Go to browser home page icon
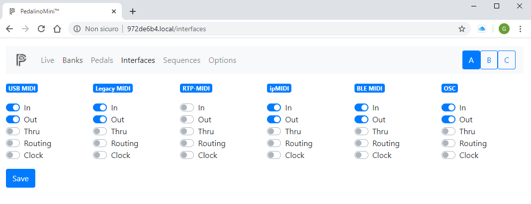 click(57, 29)
